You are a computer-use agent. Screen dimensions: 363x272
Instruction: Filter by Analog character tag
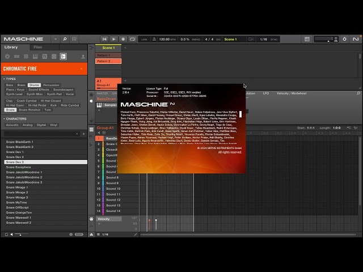pyautogui.click(x=27, y=125)
